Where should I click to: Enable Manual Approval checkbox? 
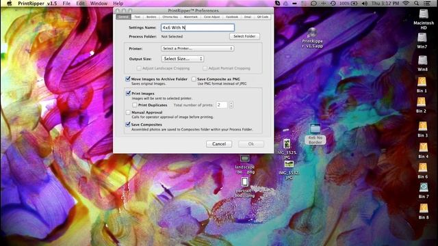click(x=128, y=112)
